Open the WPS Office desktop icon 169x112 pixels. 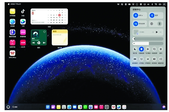pos(12,53)
